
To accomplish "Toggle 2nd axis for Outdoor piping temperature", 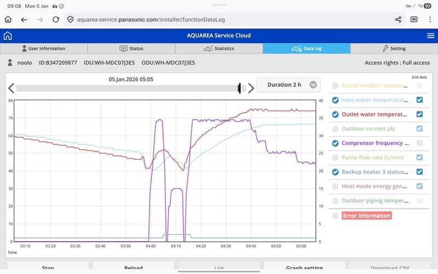I will point(419,200).
